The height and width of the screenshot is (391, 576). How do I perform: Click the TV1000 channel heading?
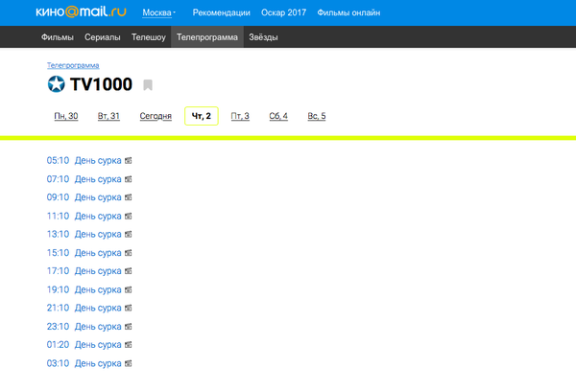tap(101, 84)
